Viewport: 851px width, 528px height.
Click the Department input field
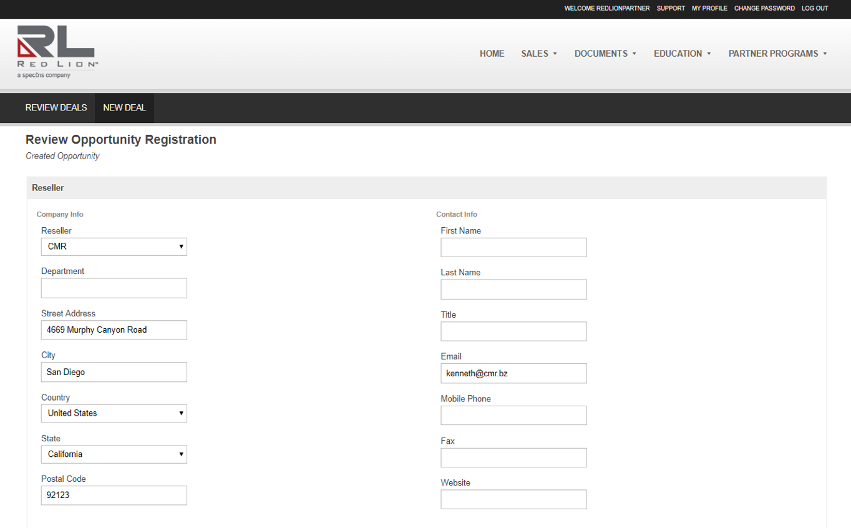tap(114, 288)
